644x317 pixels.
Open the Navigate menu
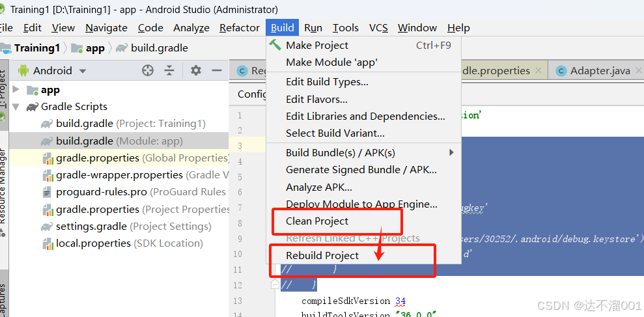tap(106, 28)
